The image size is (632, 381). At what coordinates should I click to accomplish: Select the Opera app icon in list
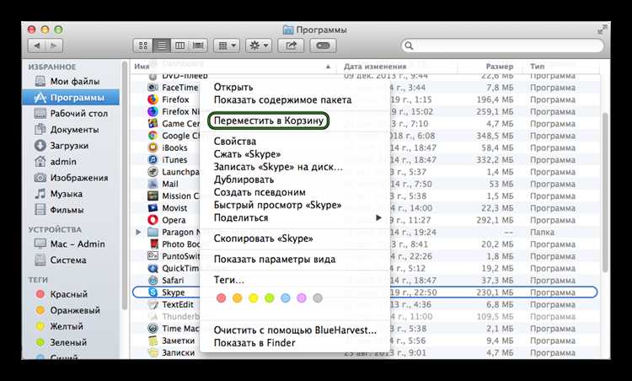(153, 220)
